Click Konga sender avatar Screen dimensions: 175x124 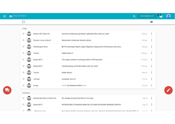[x=29, y=85]
